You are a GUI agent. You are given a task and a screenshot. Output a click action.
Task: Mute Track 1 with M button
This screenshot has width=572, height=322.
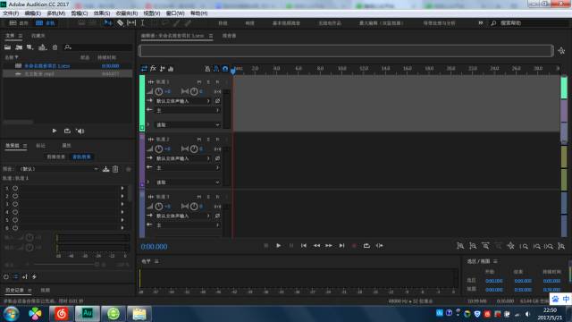click(x=199, y=81)
